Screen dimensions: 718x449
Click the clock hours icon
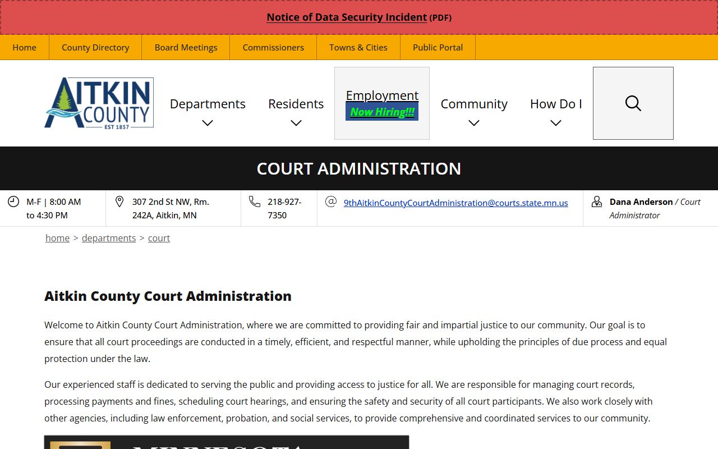13,201
